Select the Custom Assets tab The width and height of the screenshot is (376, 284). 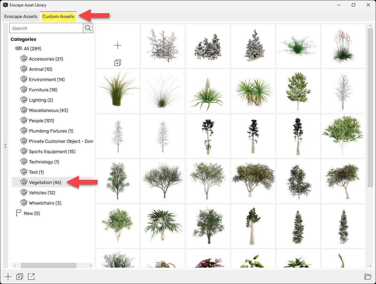58,16
